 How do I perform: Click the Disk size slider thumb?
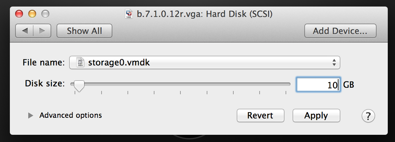pyautogui.click(x=79, y=85)
